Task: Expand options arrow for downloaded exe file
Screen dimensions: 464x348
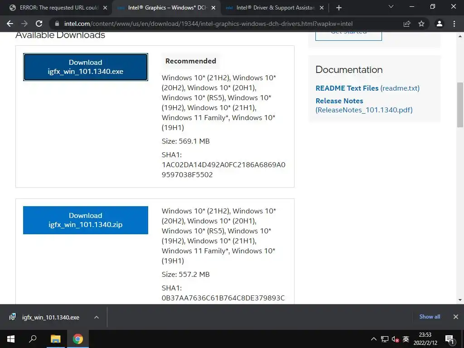Action: [x=96, y=317]
